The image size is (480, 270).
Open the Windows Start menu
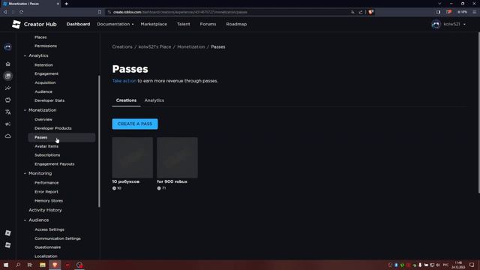pyautogui.click(x=6, y=265)
